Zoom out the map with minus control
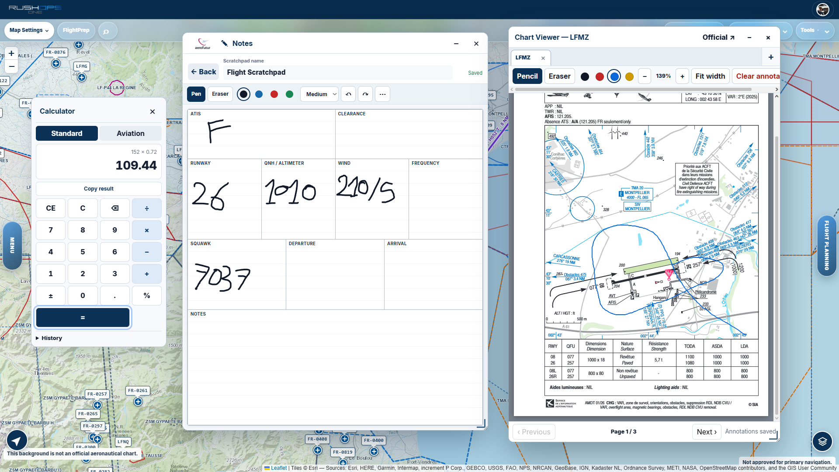 [x=11, y=67]
